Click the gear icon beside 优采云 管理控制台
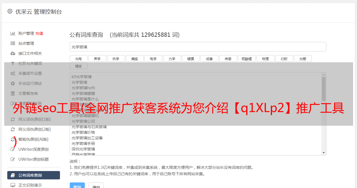 (x=10, y=11)
